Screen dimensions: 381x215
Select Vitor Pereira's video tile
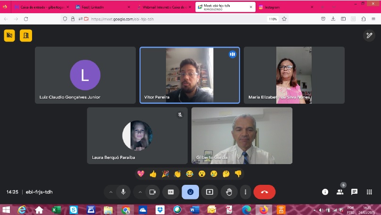click(x=190, y=75)
